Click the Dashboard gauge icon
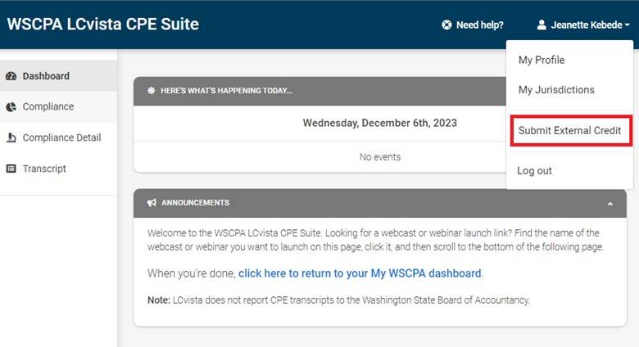This screenshot has width=639, height=347. coord(11,76)
